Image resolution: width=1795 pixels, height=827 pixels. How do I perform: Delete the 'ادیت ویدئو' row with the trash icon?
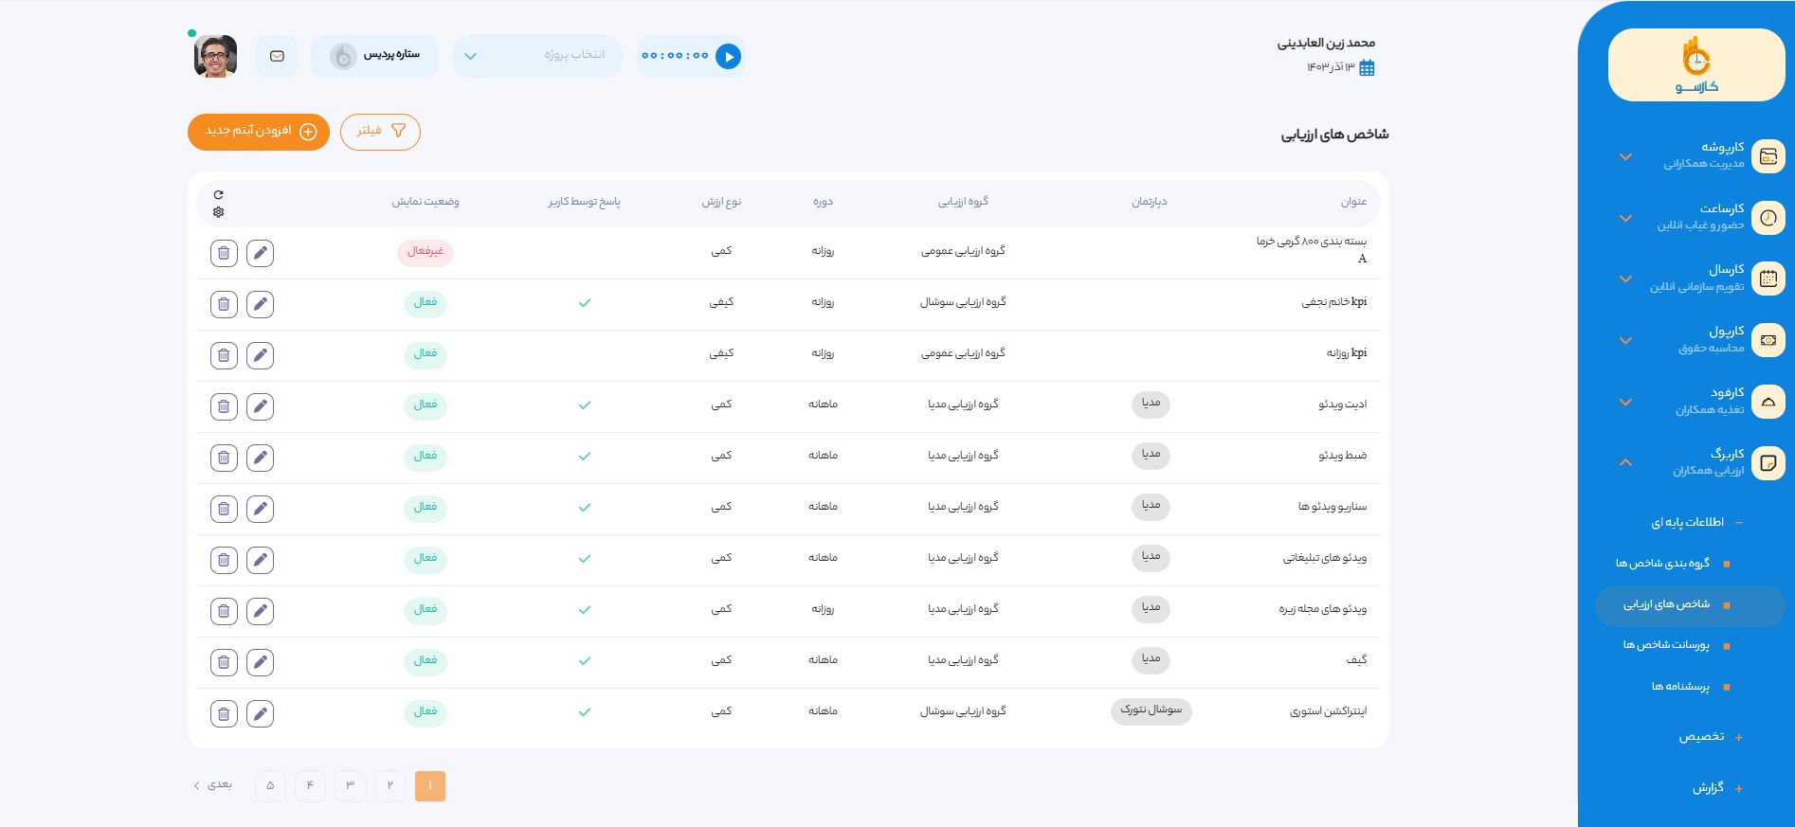(224, 406)
